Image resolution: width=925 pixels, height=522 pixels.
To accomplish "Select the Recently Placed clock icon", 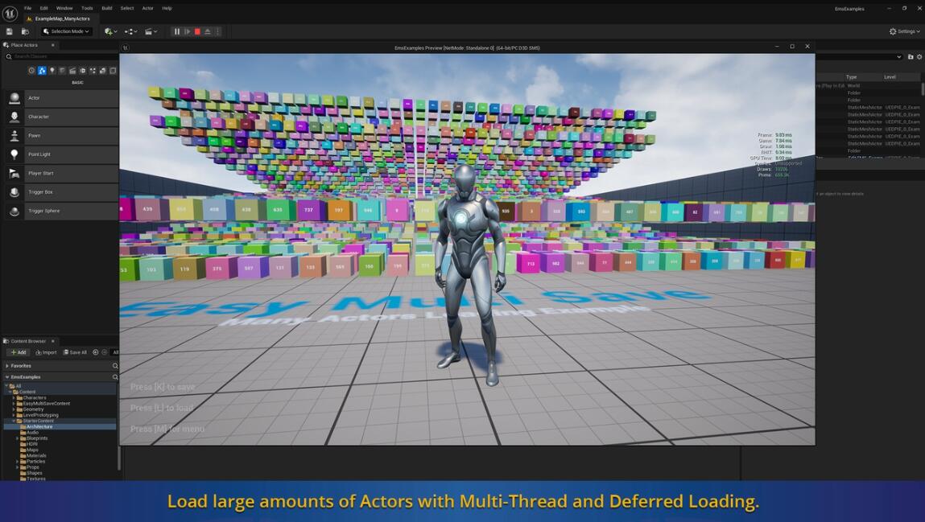I will tap(32, 71).
